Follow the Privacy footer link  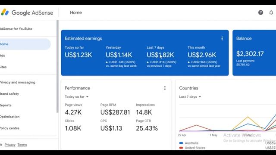coord(10,145)
